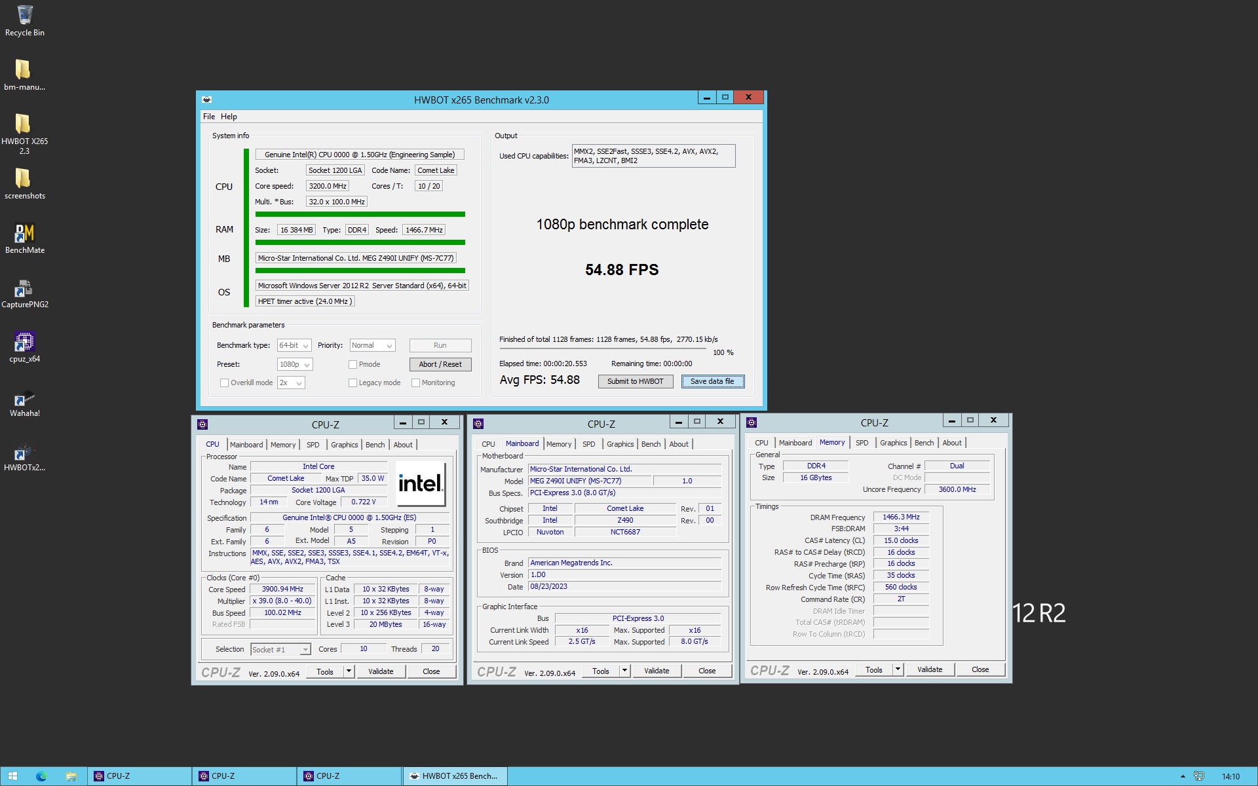This screenshot has width=1258, height=786.
Task: Click Close in CPU-Z Mainboard window
Action: [707, 671]
